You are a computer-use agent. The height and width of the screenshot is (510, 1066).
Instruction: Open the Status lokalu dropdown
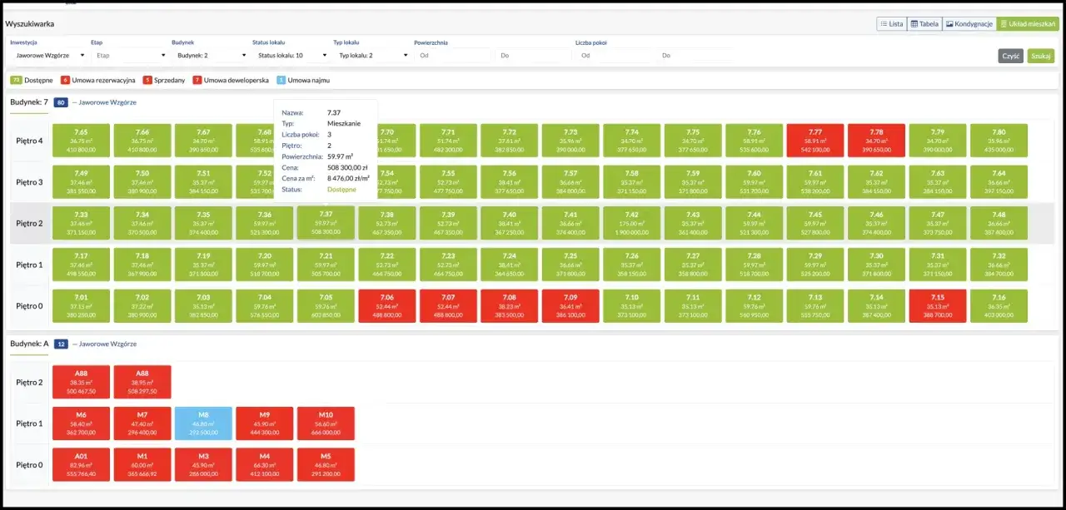[291, 56]
